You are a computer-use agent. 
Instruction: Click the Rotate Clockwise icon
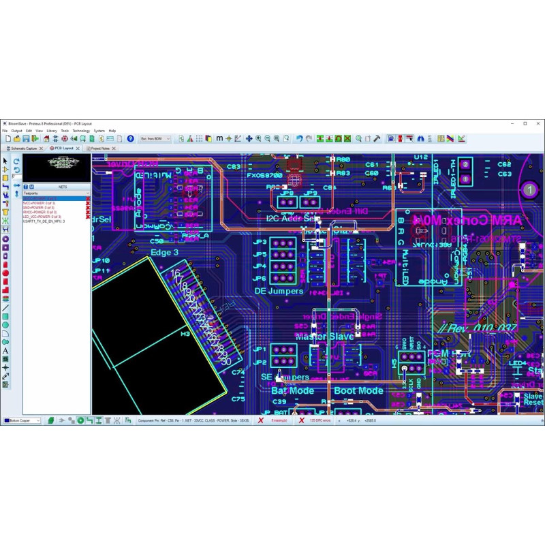pyautogui.click(x=16, y=161)
